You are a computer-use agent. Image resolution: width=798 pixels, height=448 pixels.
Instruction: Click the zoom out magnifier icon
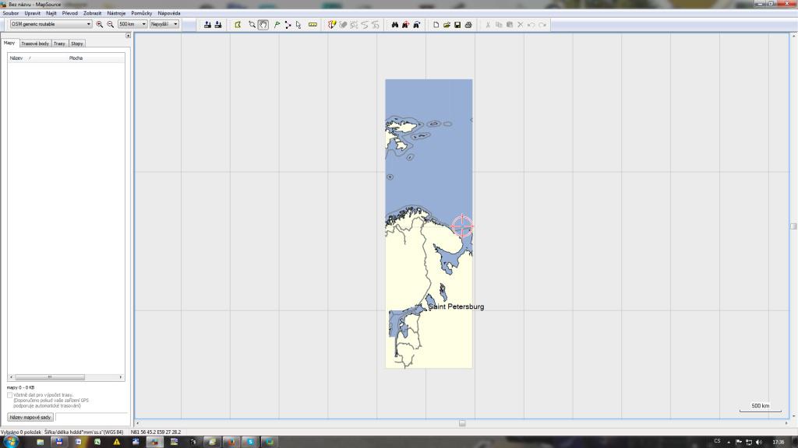[110, 24]
